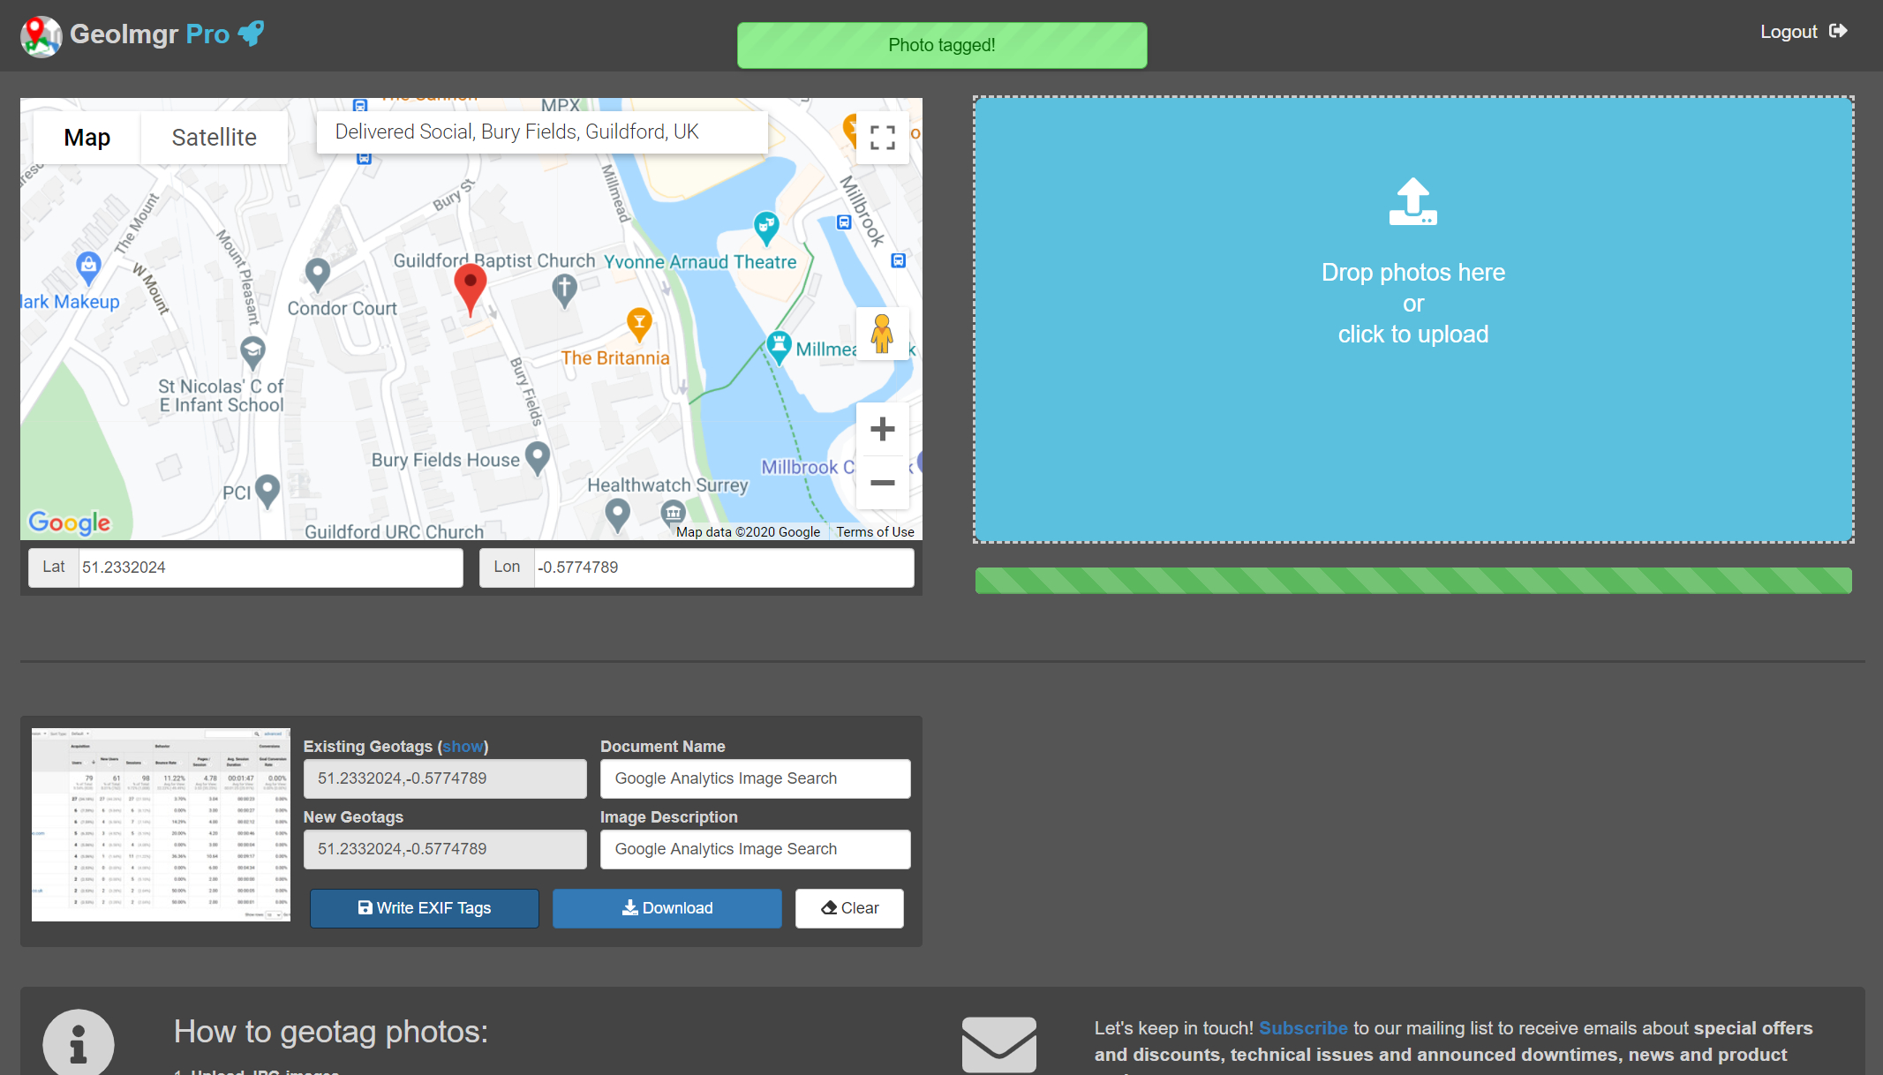Click the GeoImgr Pro logo icon
The image size is (1883, 1075).
(37, 35)
